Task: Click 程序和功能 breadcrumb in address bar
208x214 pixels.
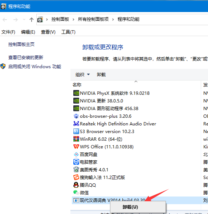Action: pyautogui.click(x=129, y=19)
